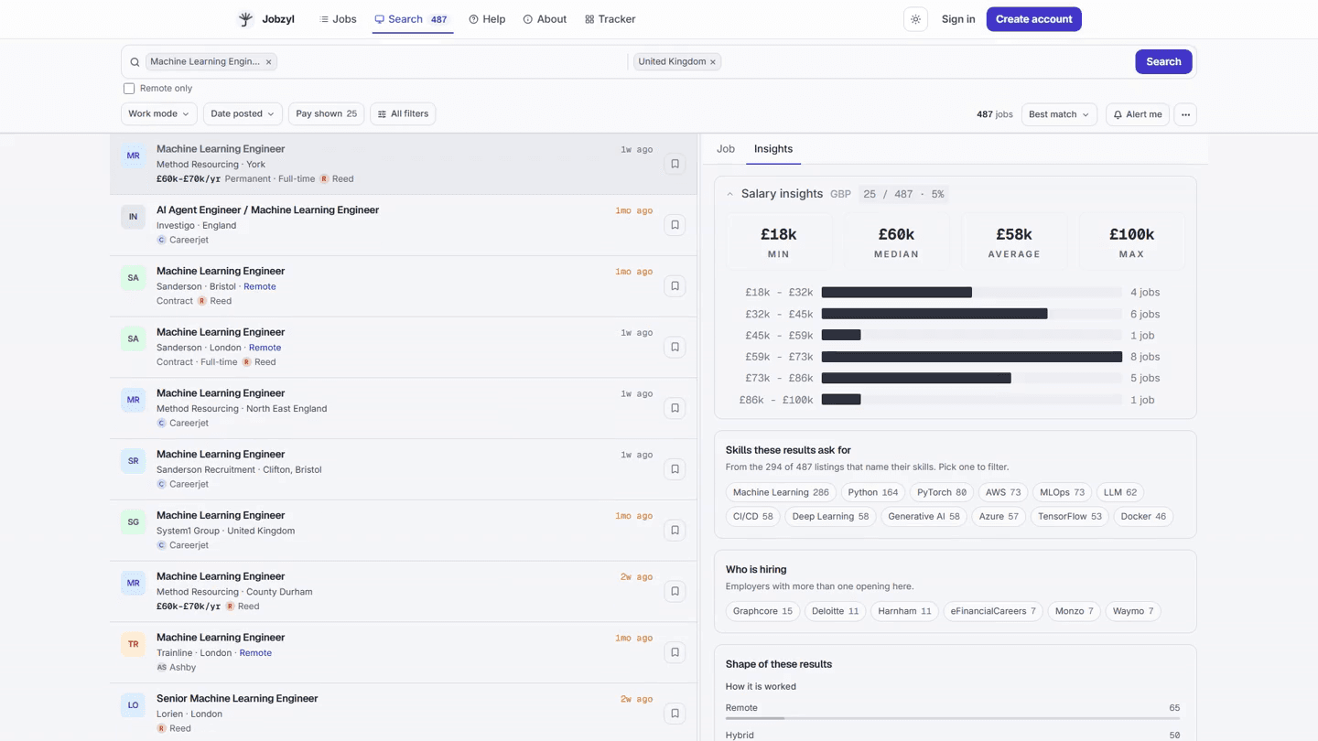Bookmark the Lorien Senior Machine Learning Engineer job
Screen dimensions: 1318x741
pyautogui.click(x=675, y=714)
